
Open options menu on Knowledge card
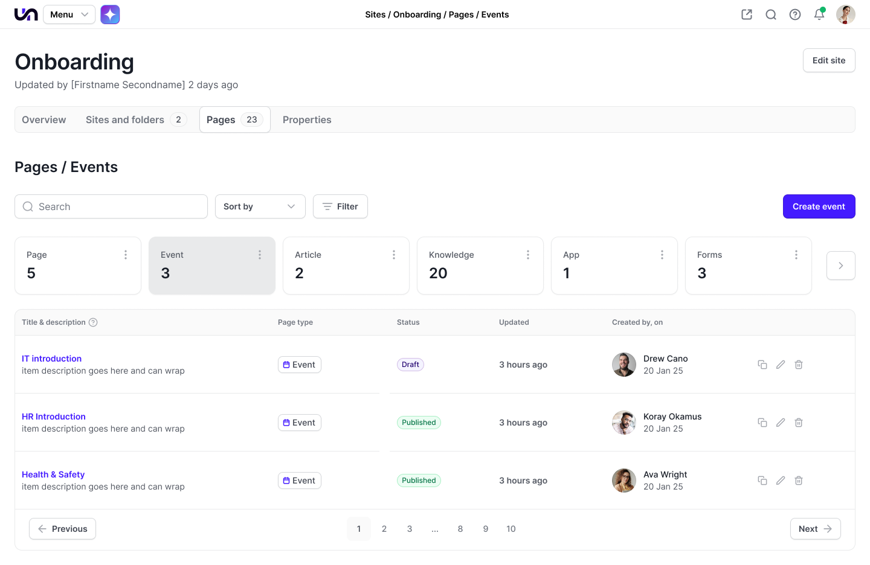(x=528, y=255)
